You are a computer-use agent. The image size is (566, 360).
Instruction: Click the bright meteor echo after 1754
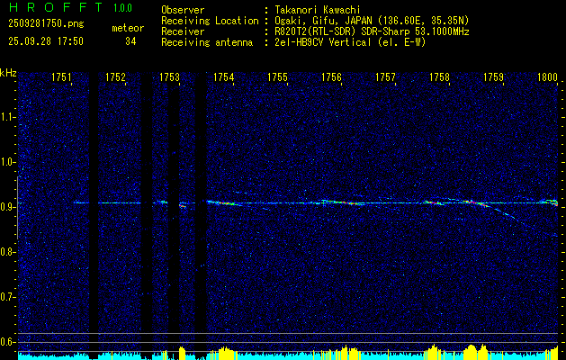[x=224, y=203]
